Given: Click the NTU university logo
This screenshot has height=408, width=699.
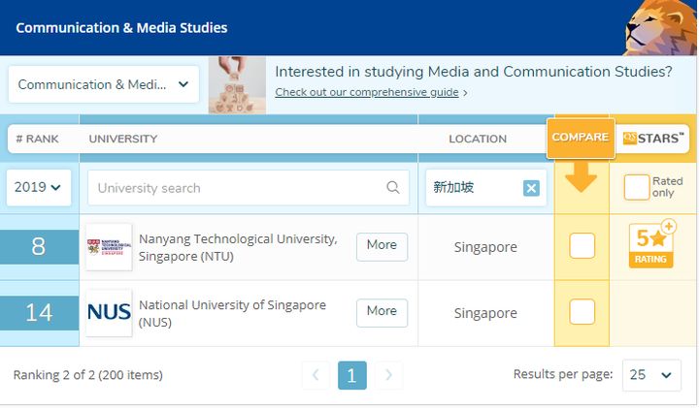Looking at the screenshot, I should (109, 247).
